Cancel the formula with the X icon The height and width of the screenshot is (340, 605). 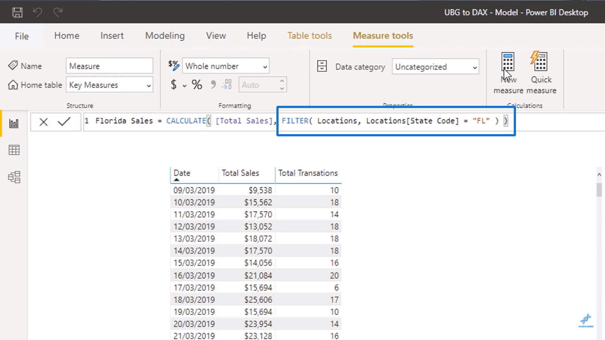coord(43,122)
